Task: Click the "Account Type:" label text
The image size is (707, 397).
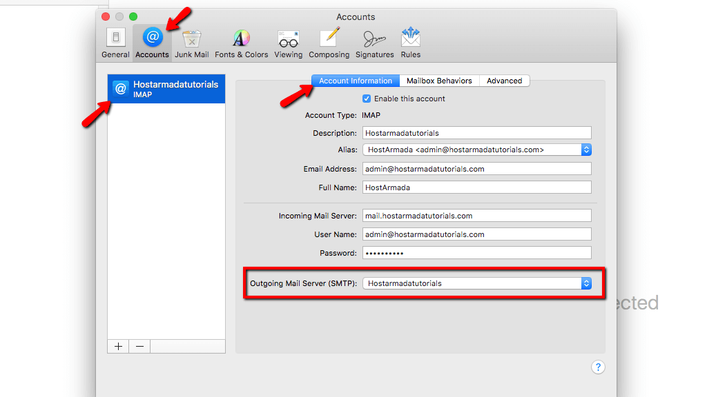Action: point(331,115)
